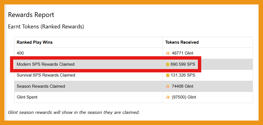Select the 690.599 SPS value
Viewport: 263px width, 125px height.
click(x=183, y=64)
